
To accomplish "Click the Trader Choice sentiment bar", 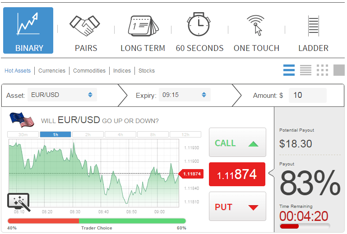I will (97, 221).
